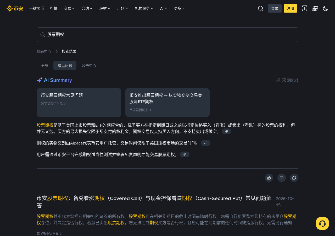335x236 pixels.
Task: Open 行情 in the navigation
Action: coord(54,8)
